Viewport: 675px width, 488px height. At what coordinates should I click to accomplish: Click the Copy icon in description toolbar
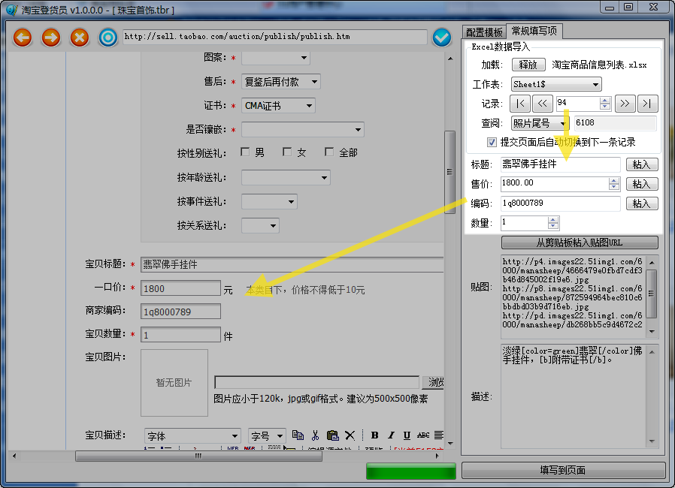(298, 435)
